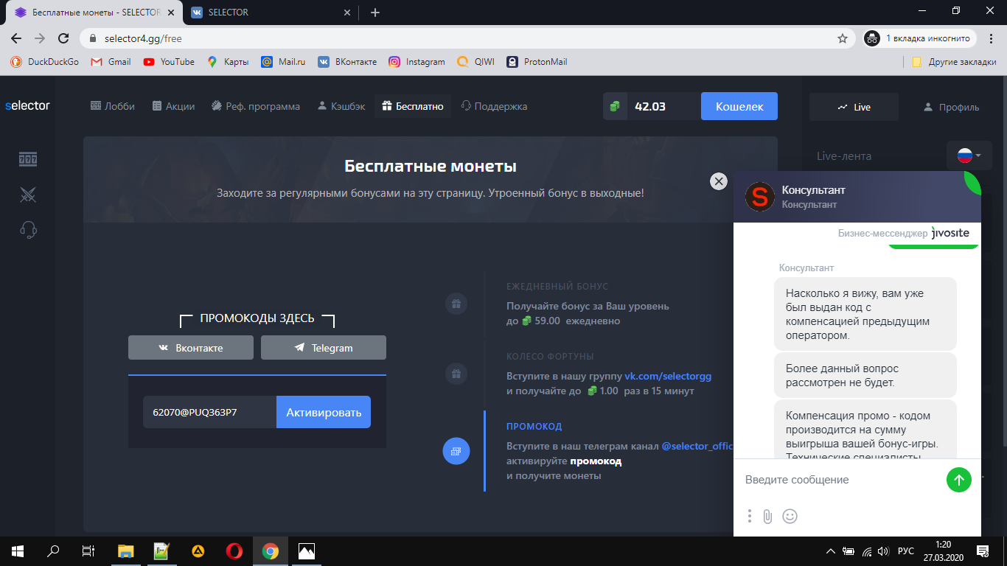The width and height of the screenshot is (1007, 566).
Task: Open the crossed swords icon in left sidebar
Action: (28, 195)
